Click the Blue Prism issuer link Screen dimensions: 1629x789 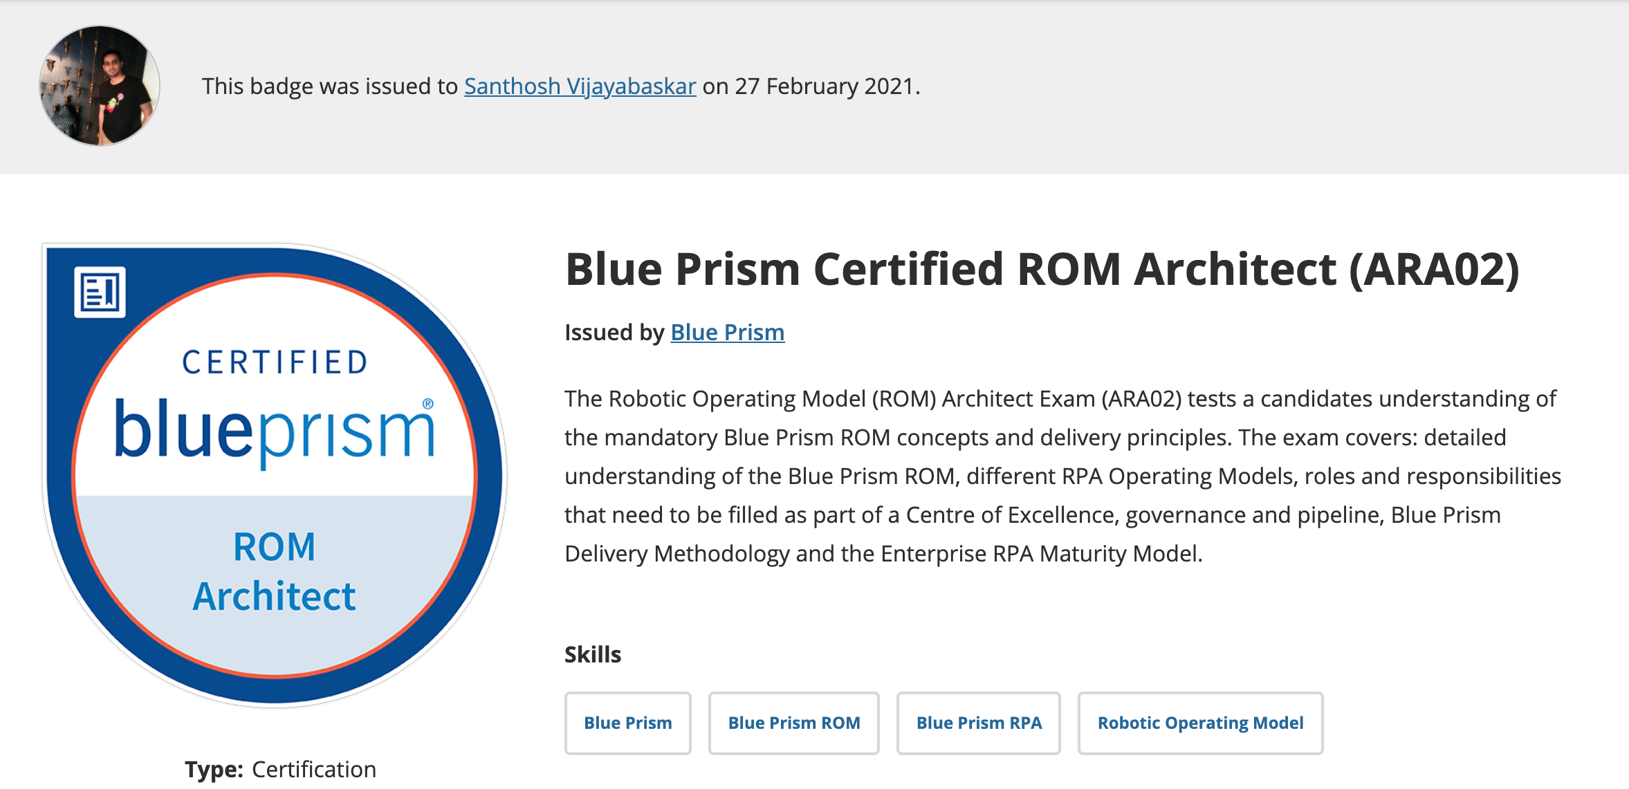[727, 333]
